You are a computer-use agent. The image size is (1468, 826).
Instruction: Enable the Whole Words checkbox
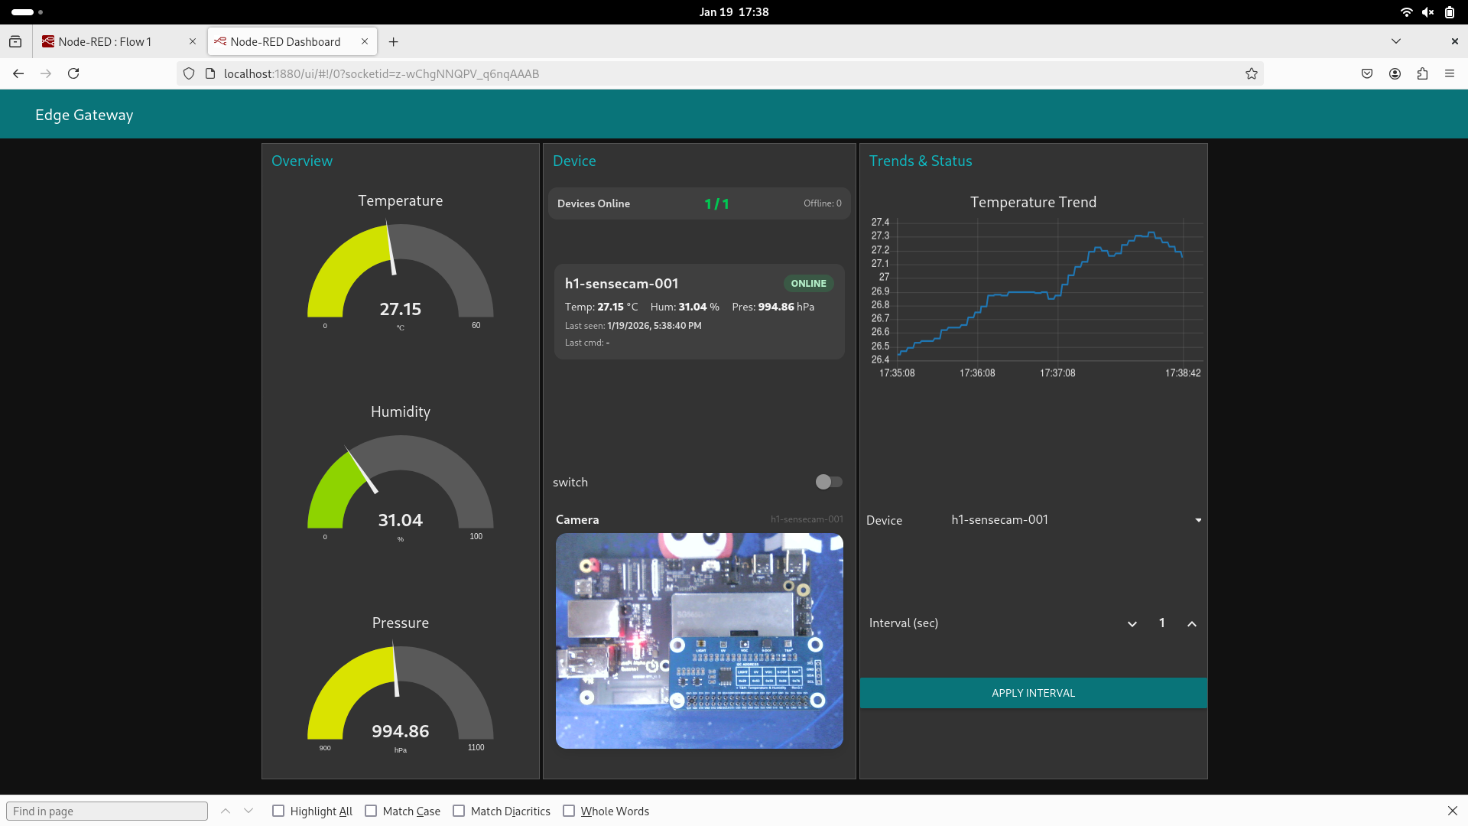click(569, 811)
